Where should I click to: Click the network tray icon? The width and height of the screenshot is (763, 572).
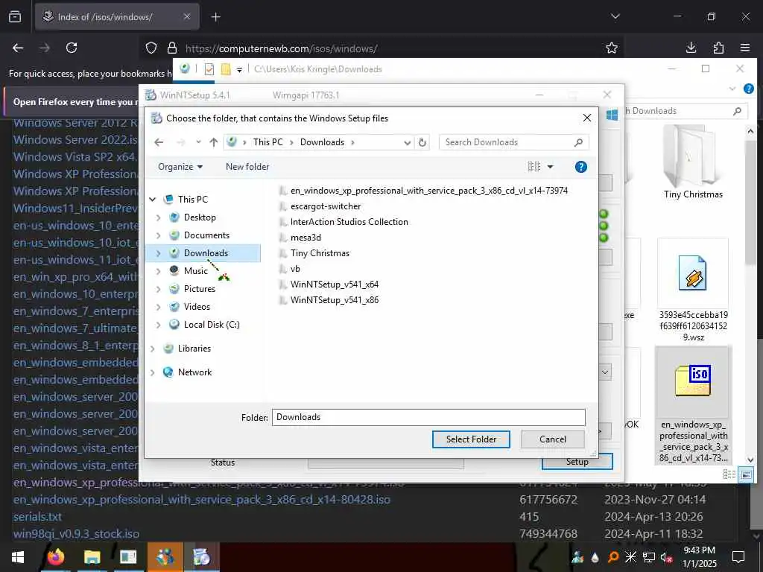click(649, 557)
